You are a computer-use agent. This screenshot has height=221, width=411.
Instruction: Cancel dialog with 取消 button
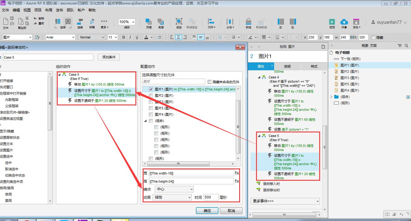(x=231, y=210)
